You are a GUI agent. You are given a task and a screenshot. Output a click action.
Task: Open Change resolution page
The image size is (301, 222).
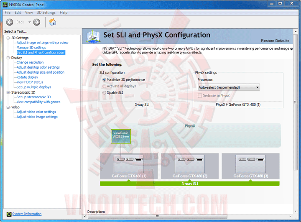click(30, 62)
